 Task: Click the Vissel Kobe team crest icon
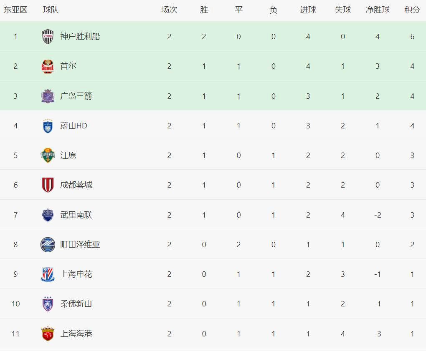(48, 37)
